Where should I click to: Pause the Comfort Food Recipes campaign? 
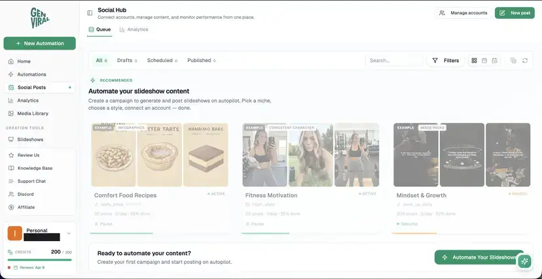click(103, 224)
